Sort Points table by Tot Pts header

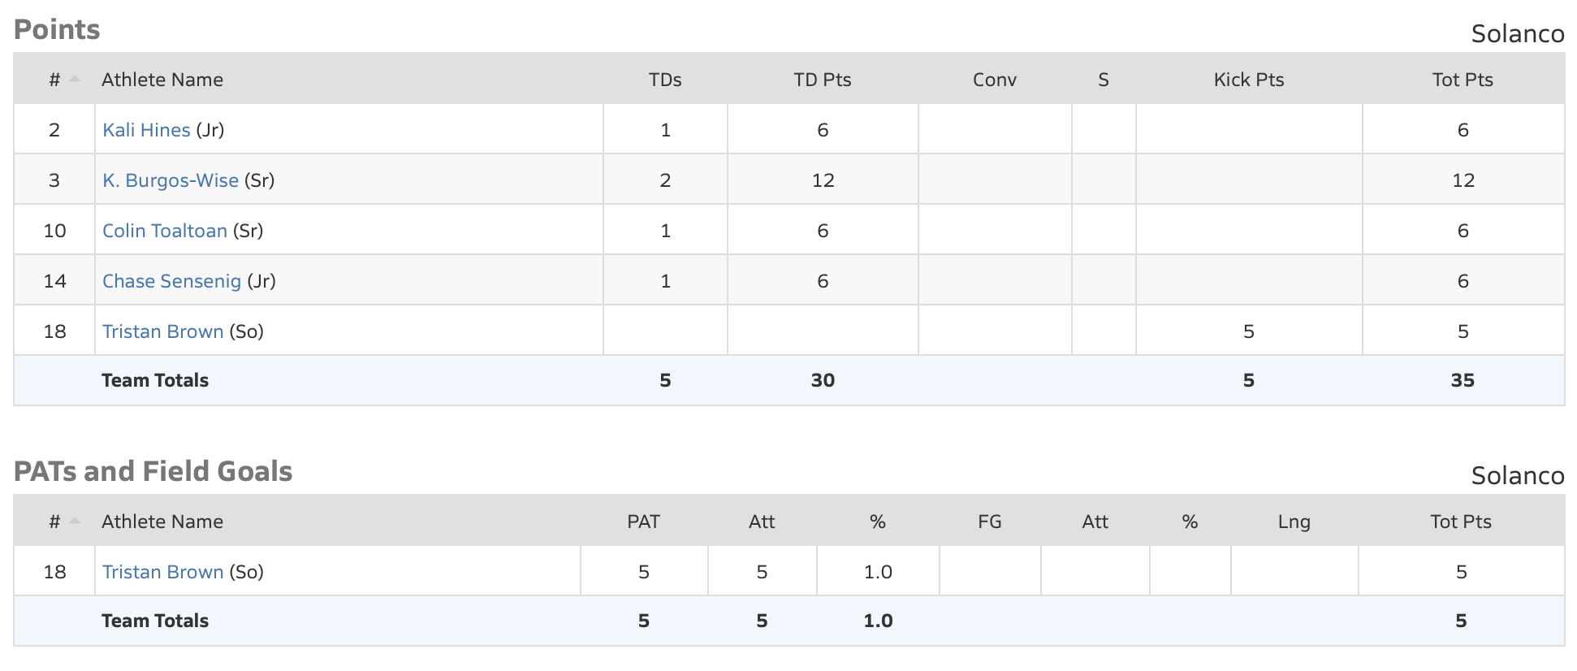click(x=1463, y=80)
